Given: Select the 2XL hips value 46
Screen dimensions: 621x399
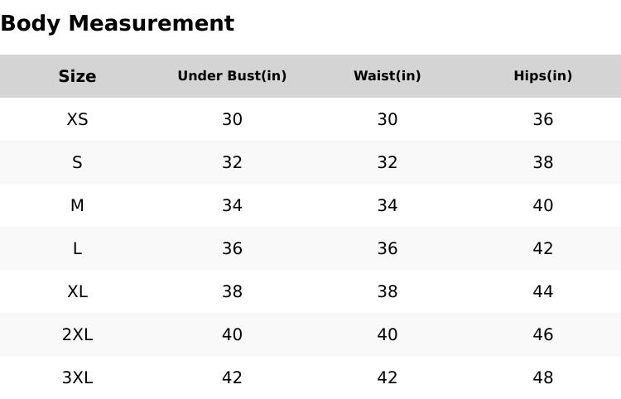Looking at the screenshot, I should (542, 334).
